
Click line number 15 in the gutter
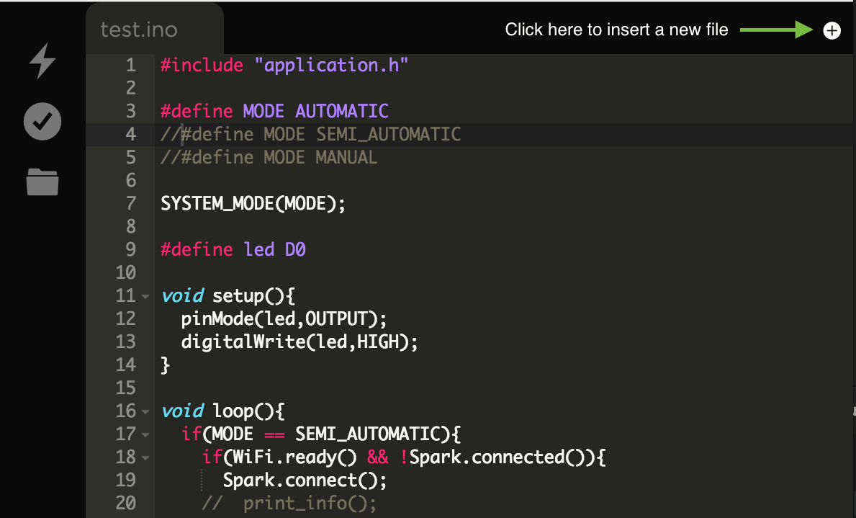coord(125,388)
